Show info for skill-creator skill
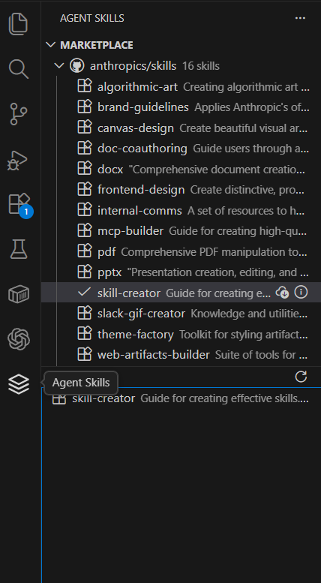Image resolution: width=321 pixels, height=583 pixels. tap(301, 292)
